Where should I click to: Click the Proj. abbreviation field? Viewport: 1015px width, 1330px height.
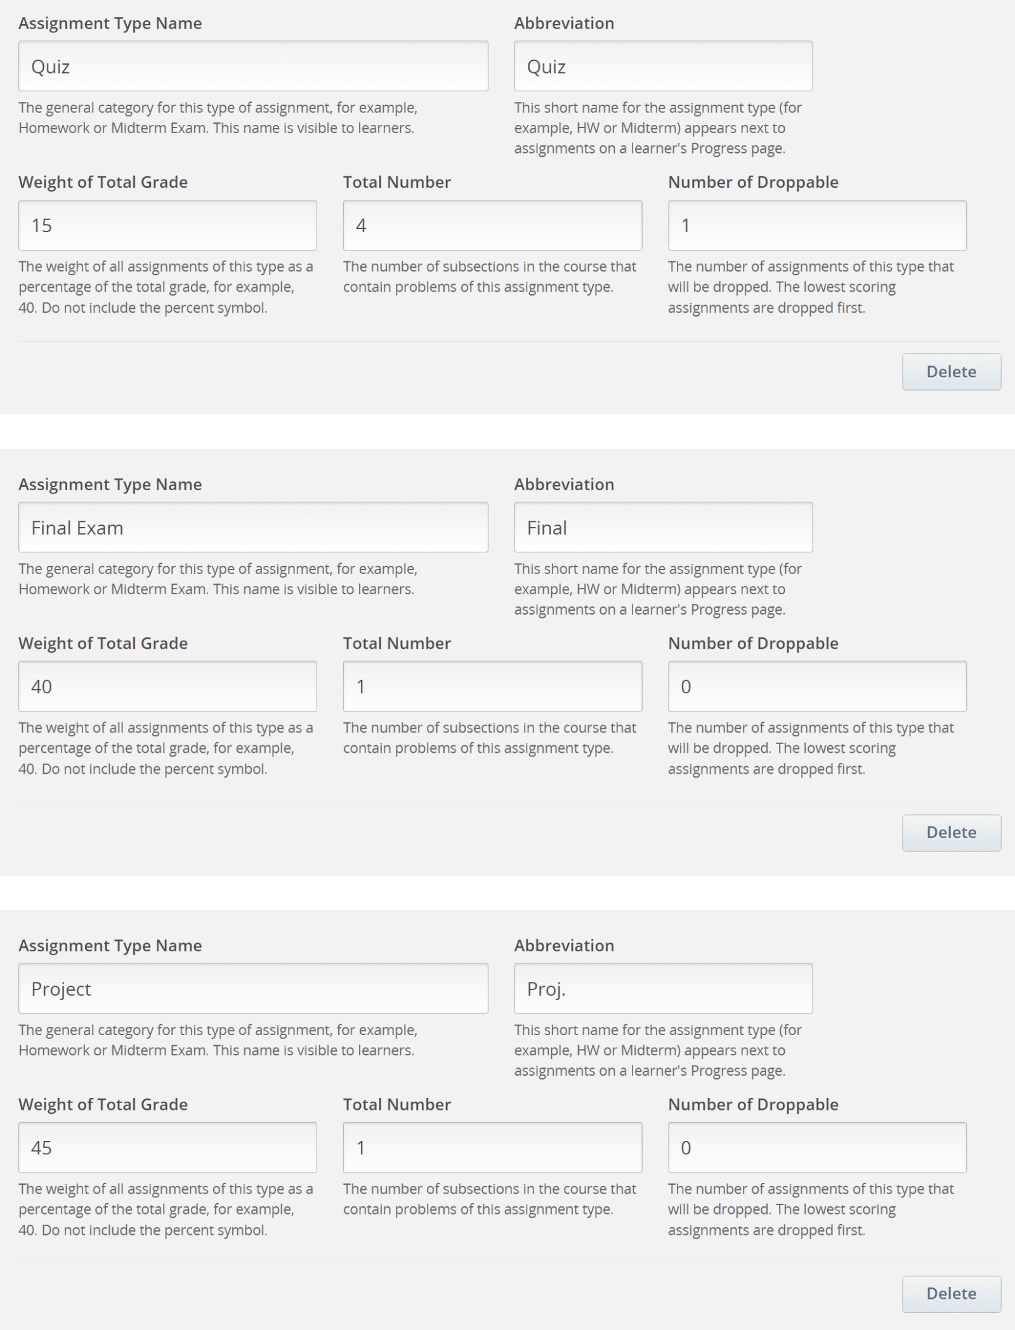coord(662,988)
